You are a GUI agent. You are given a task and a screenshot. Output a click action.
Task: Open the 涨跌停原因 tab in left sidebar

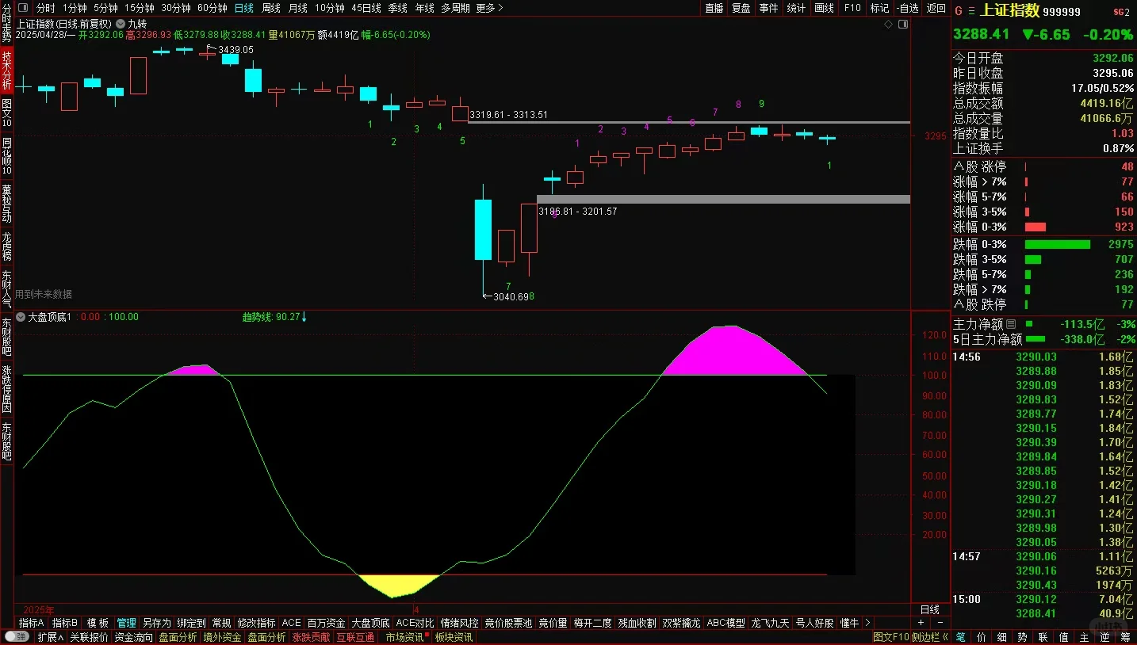point(6,389)
